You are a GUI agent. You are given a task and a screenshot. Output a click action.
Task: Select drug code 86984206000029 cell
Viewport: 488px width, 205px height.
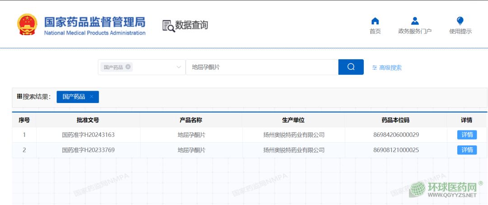pos(396,135)
